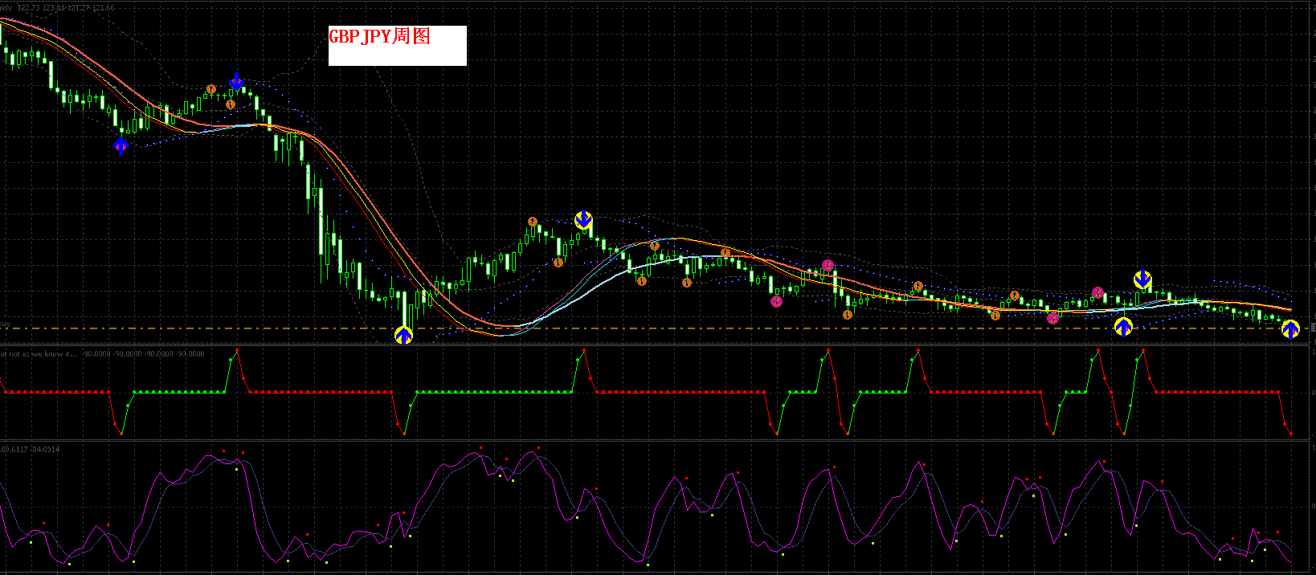Image resolution: width=1316 pixels, height=575 pixels.
Task: Select the middle yellow-circled up arrow signal
Action: pos(1123,327)
